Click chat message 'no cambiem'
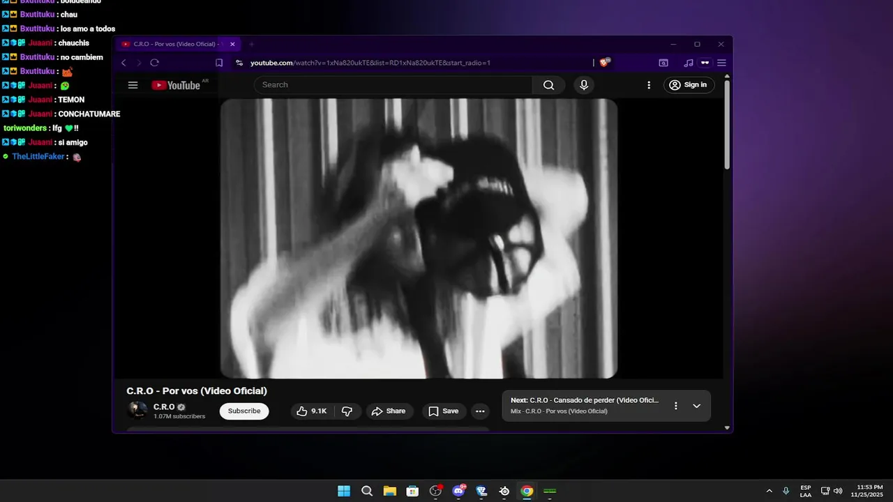 tap(82, 57)
